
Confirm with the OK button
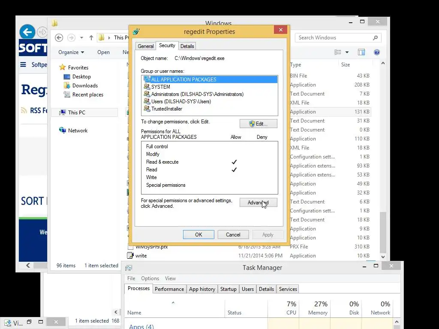(198, 235)
